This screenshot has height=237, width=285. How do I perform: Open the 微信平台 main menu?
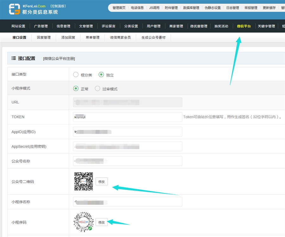point(244,26)
